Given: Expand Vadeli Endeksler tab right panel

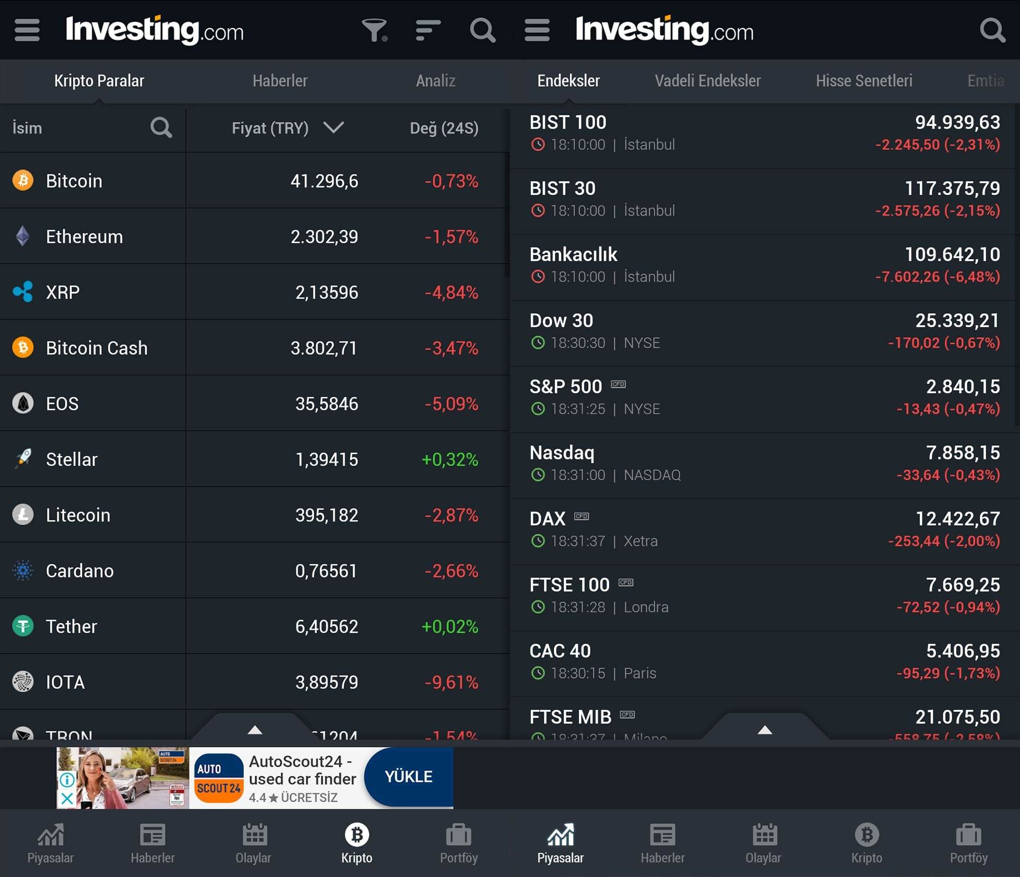Looking at the screenshot, I should click(707, 81).
